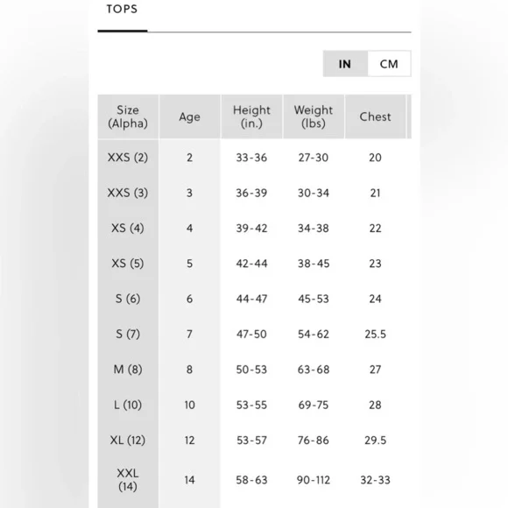Select the XXS (2) size row
The height and width of the screenshot is (508, 508).
[x=254, y=158]
